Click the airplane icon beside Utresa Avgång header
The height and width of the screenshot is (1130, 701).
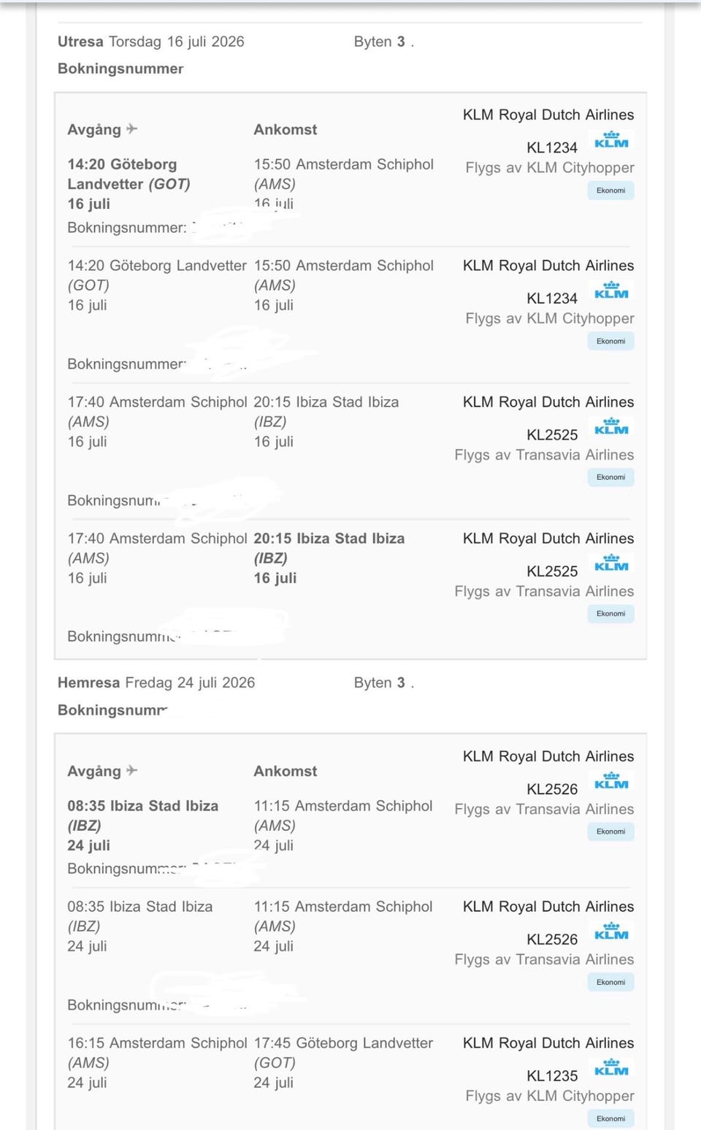[x=131, y=129]
